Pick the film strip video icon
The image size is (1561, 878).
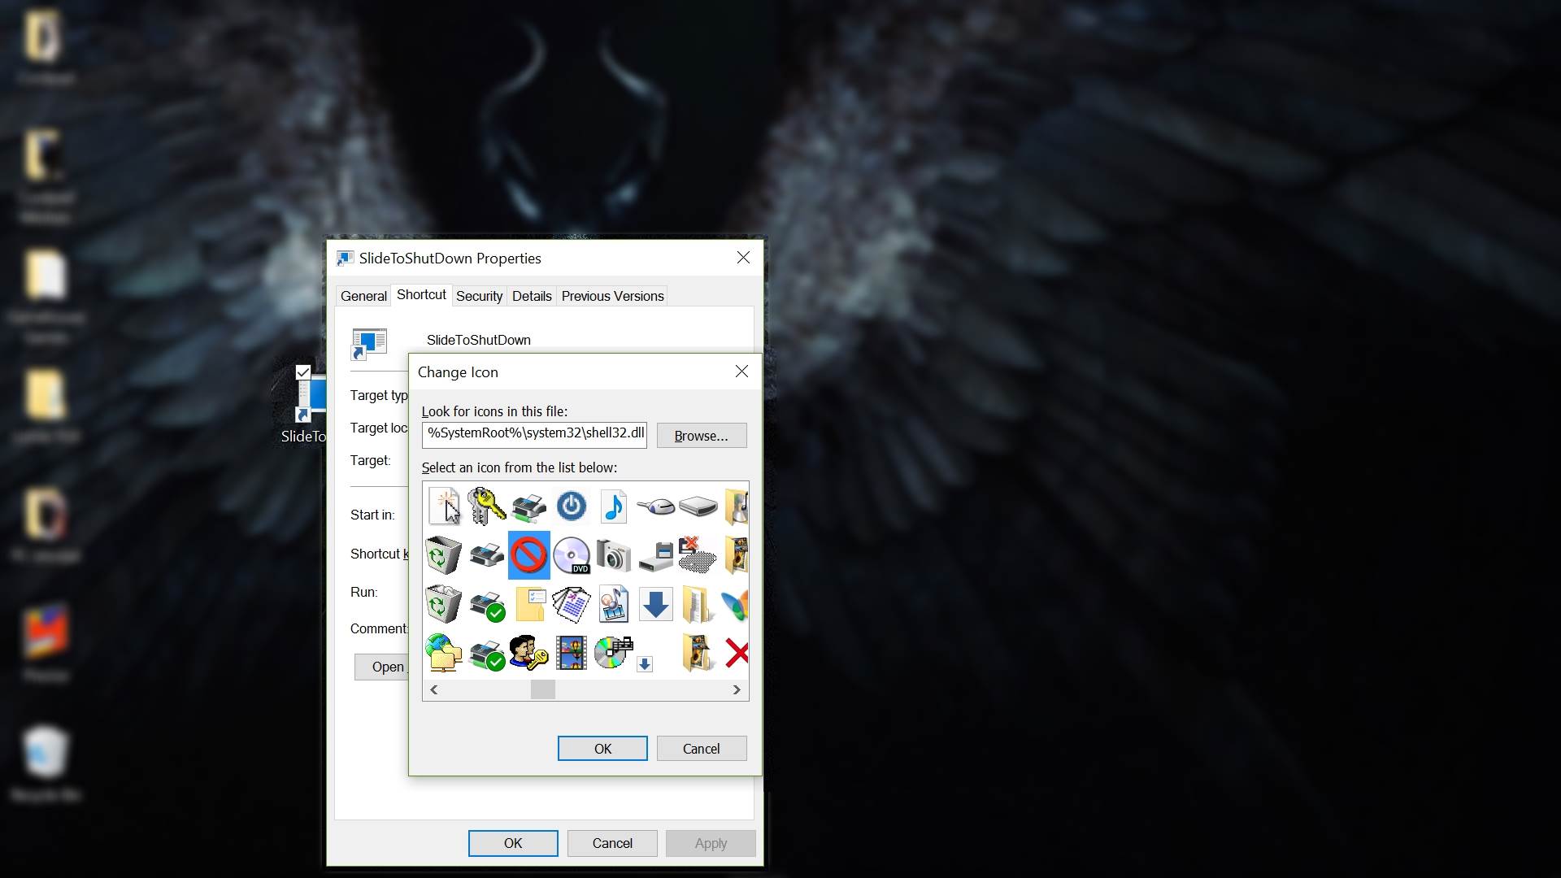pyautogui.click(x=572, y=653)
